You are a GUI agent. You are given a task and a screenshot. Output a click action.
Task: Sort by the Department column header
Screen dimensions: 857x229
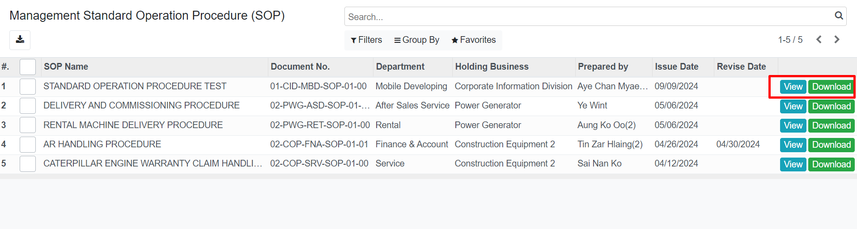click(x=400, y=67)
